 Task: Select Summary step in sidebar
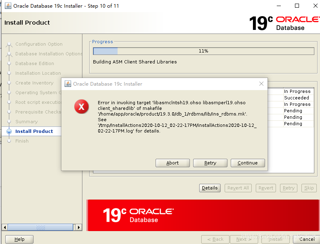pyautogui.click(x=27, y=122)
